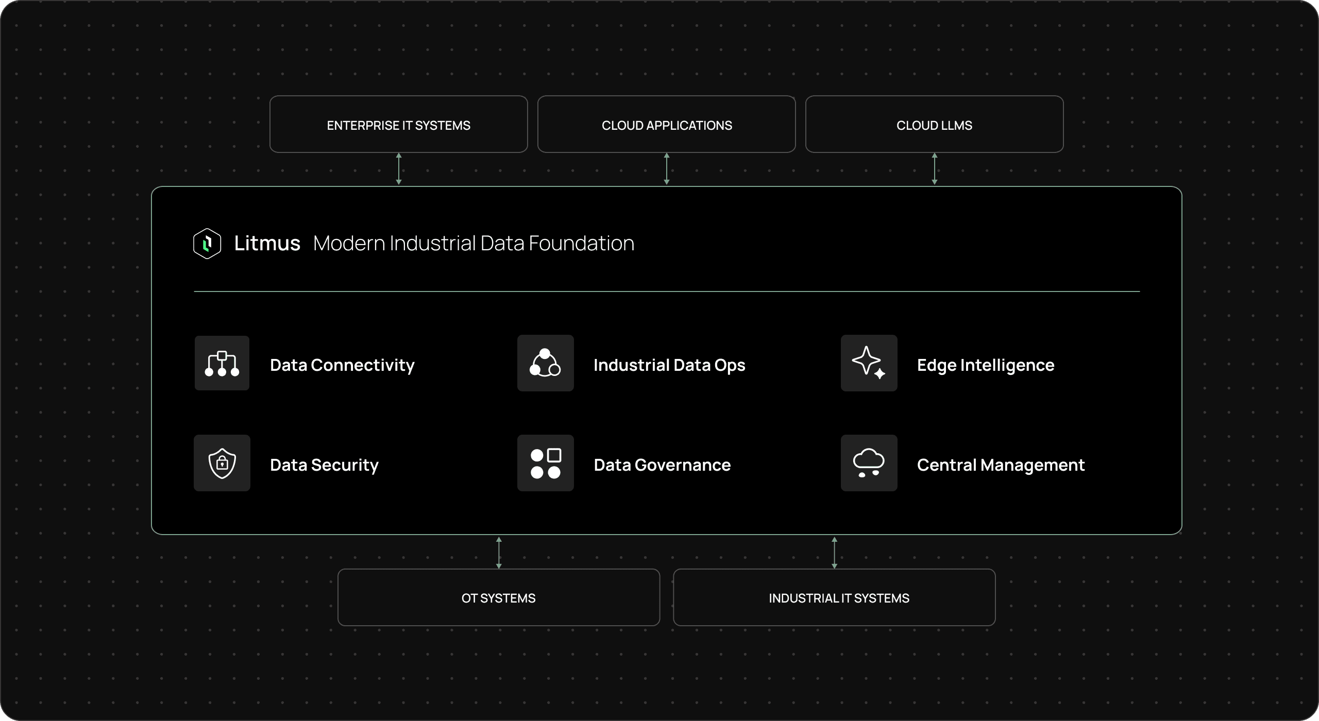Select the Cloud LLMs box
1319x721 pixels.
click(934, 125)
